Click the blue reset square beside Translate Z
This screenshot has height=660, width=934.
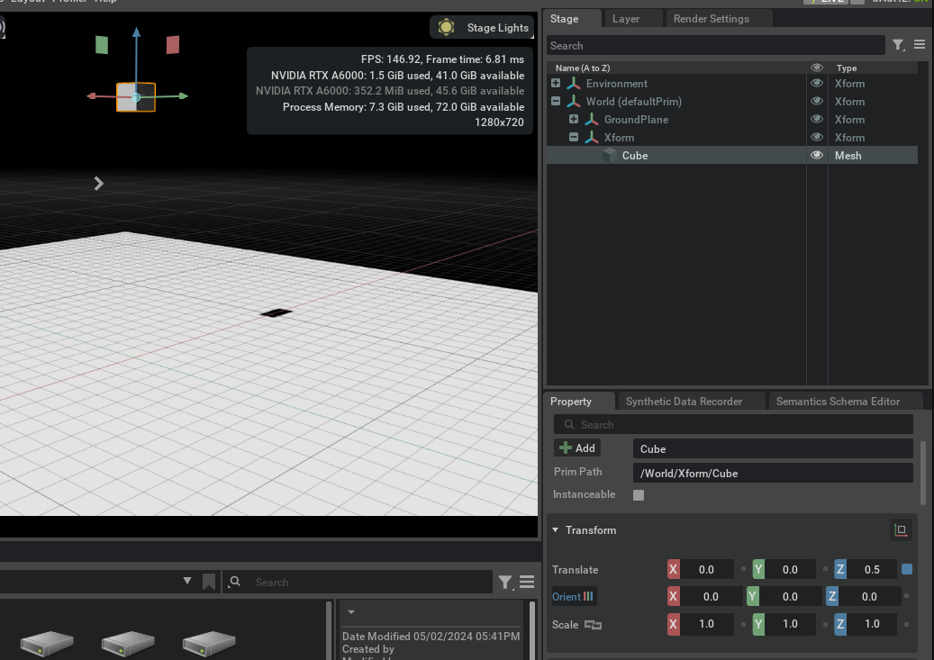[907, 569]
